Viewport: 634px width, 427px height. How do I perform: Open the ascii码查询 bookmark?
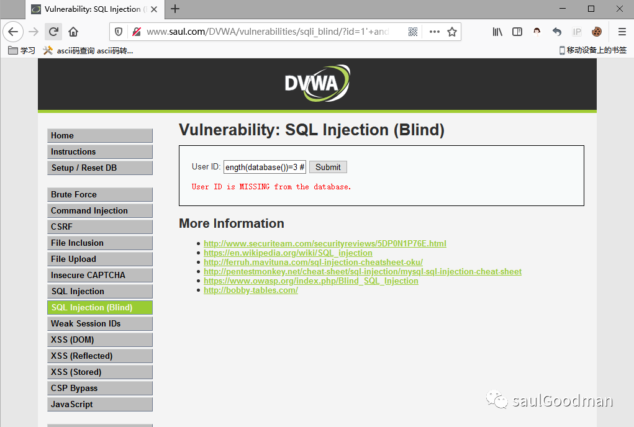tap(88, 50)
